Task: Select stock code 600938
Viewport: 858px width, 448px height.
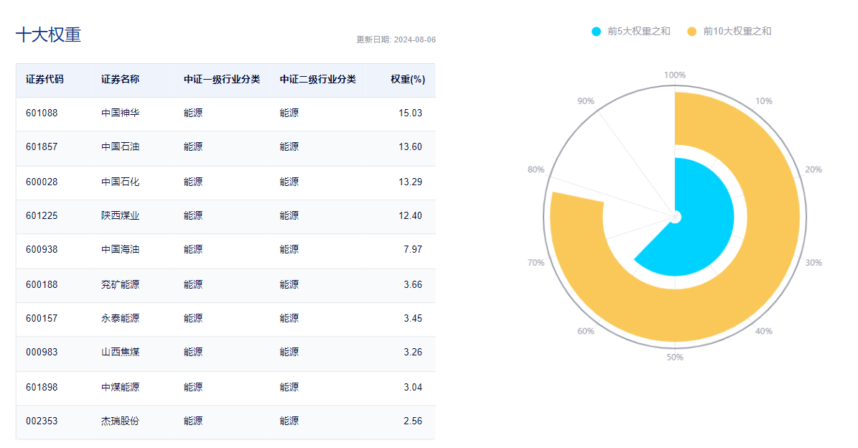Action: pyautogui.click(x=42, y=250)
